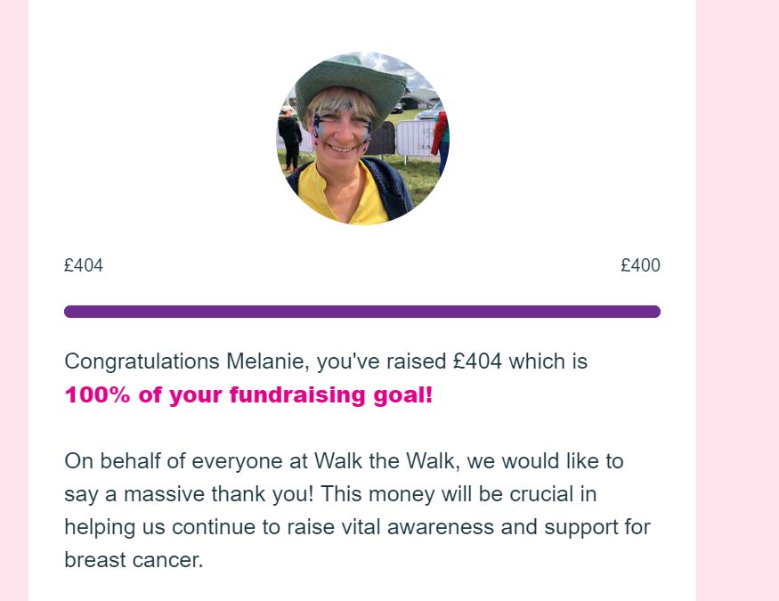Click the pink 100% of your fundraising goal text
The width and height of the screenshot is (779, 601).
click(x=249, y=395)
